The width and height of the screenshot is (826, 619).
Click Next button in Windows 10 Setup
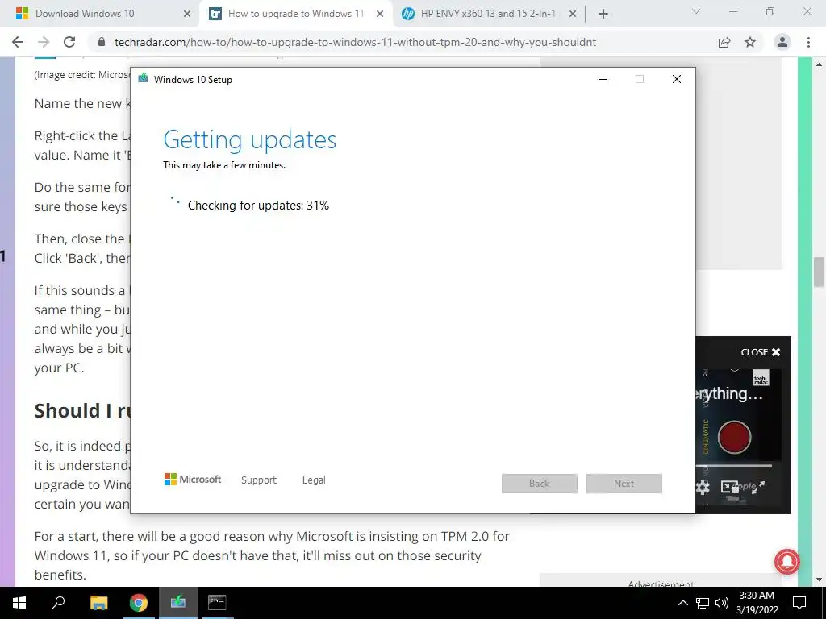(624, 484)
